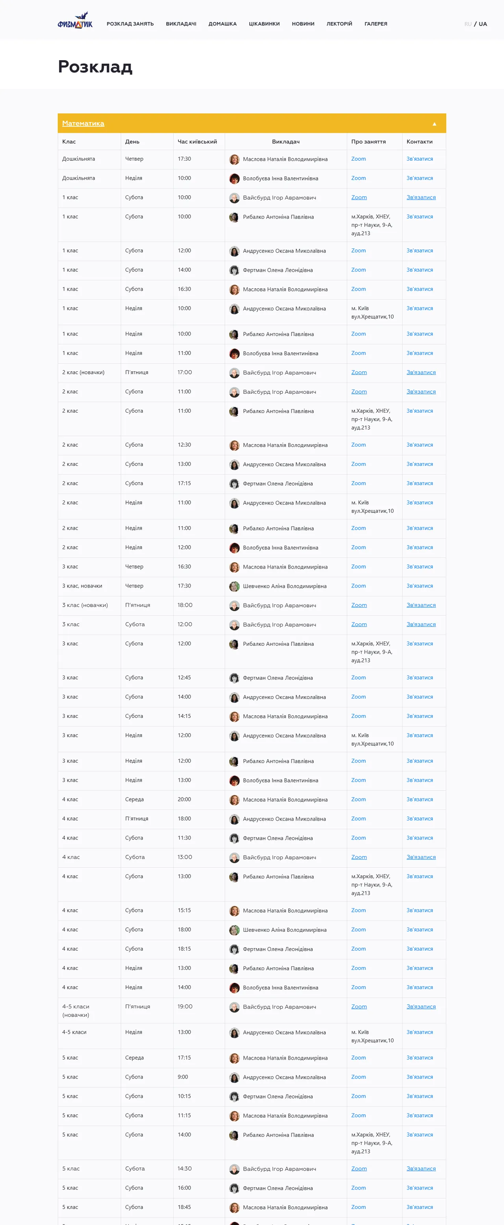Click the Математика heading link
Screen dimensions: 504x1225
(x=83, y=123)
